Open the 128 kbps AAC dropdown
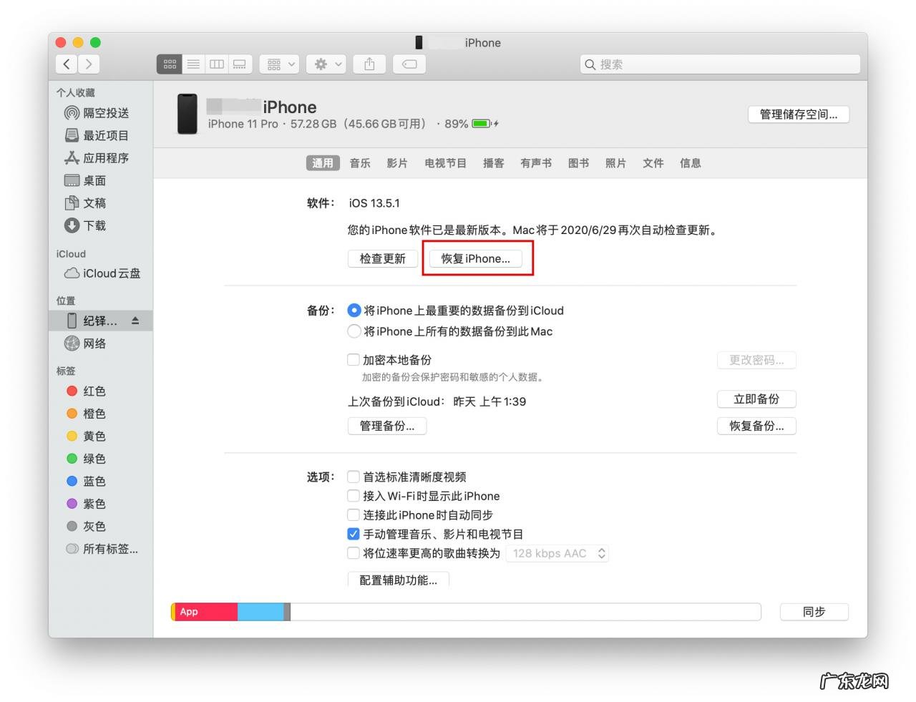Image resolution: width=916 pixels, height=702 pixels. coord(557,552)
